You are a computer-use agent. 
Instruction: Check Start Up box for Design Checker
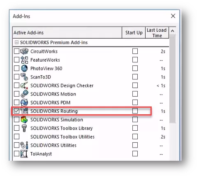coord(135,86)
